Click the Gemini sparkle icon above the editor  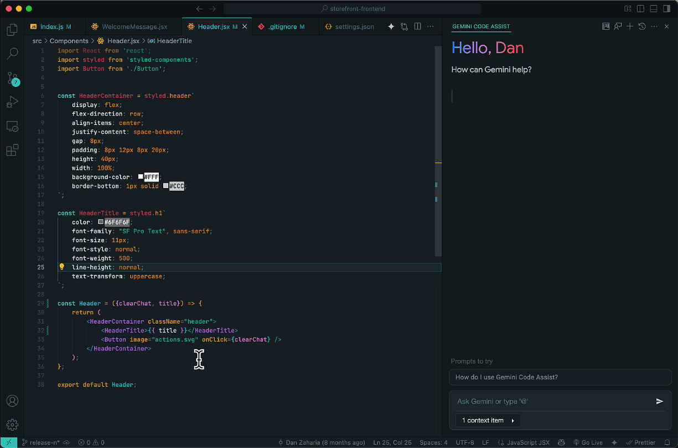(x=391, y=26)
